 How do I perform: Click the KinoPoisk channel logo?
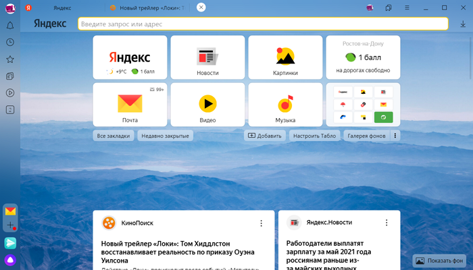point(109,223)
